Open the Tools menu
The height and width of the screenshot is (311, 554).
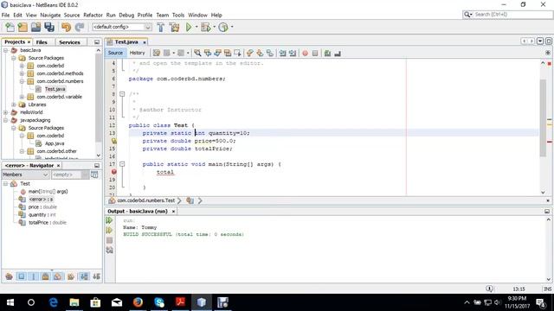[x=178, y=16]
